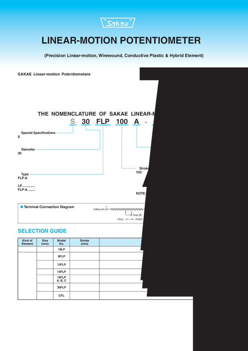Click the 'Size (mm)' table header
The image size is (248, 351).
click(45, 242)
